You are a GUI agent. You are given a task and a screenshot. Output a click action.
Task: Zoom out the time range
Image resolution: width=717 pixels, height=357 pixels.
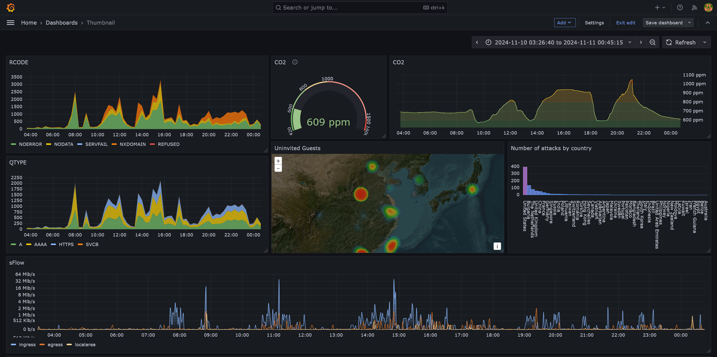click(x=652, y=42)
